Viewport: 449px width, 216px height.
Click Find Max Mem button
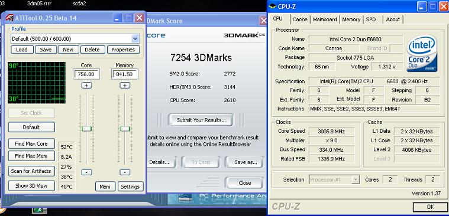(31, 156)
